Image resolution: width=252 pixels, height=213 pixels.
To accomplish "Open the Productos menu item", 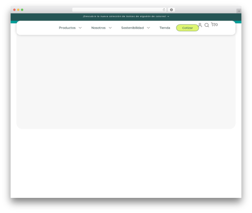I will [x=67, y=28].
